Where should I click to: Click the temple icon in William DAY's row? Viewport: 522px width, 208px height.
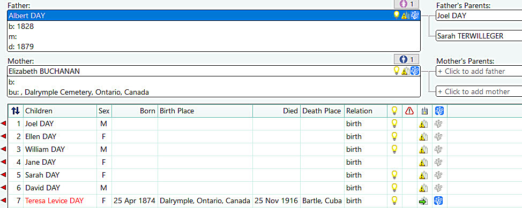[x=423, y=150]
